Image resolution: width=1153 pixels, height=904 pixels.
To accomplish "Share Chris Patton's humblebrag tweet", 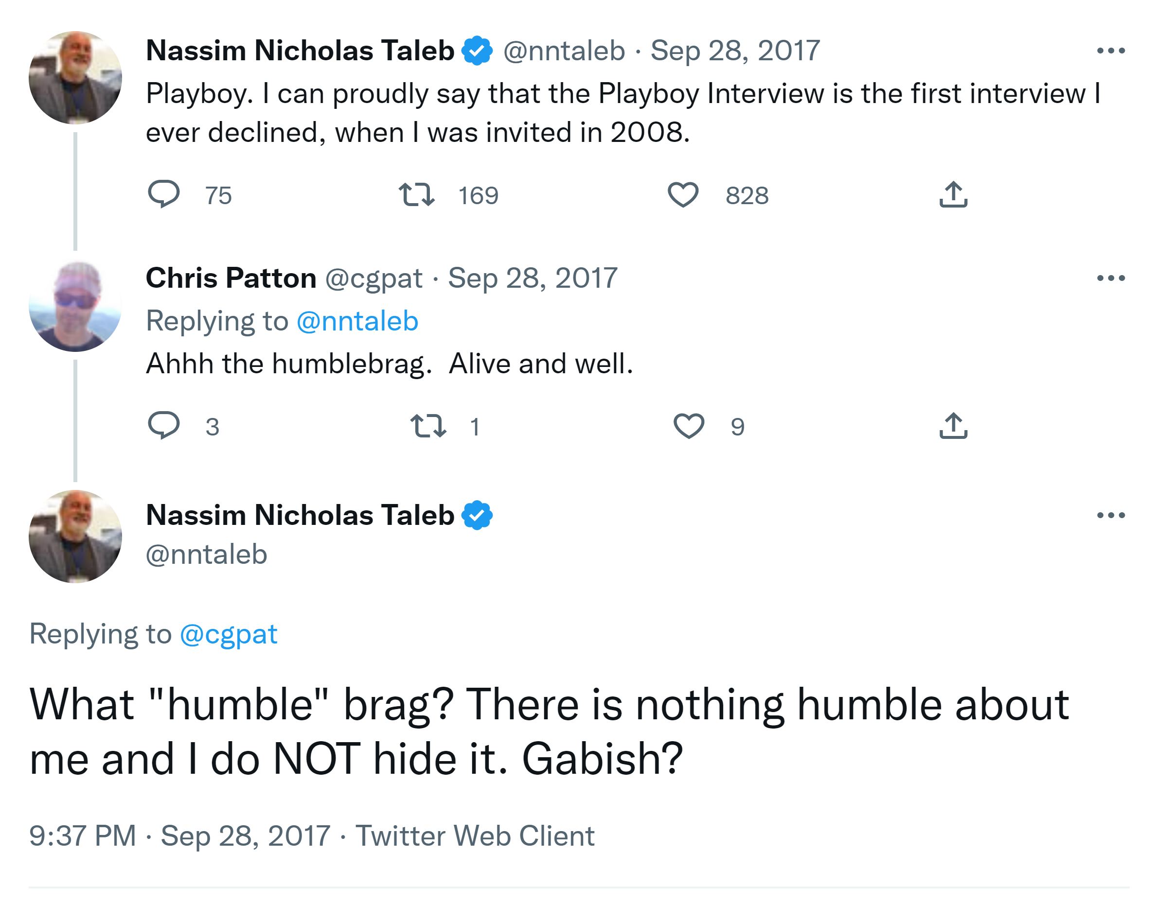I will (953, 426).
